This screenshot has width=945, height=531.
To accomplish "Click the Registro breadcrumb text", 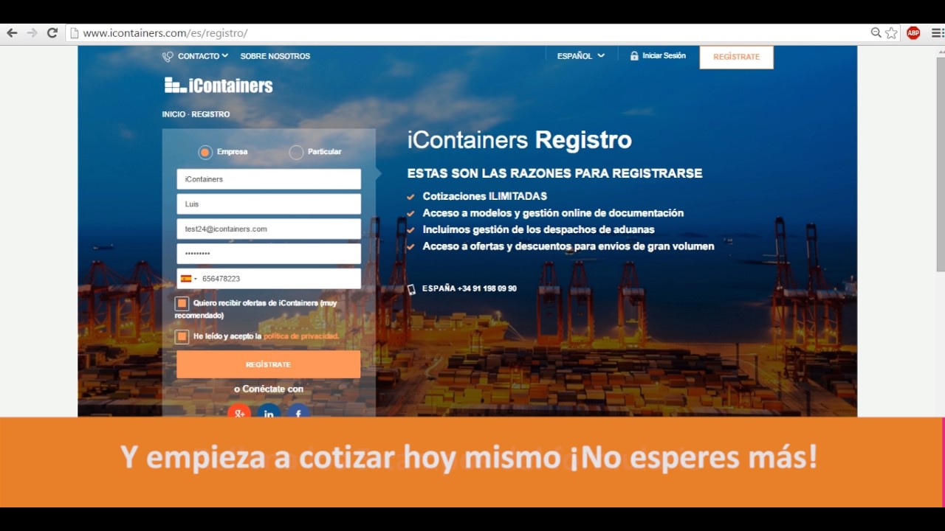I will 210,114.
